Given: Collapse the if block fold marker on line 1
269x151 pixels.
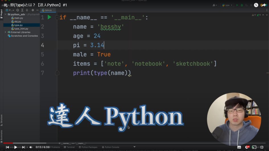Looking at the screenshot, I should coord(57,17).
